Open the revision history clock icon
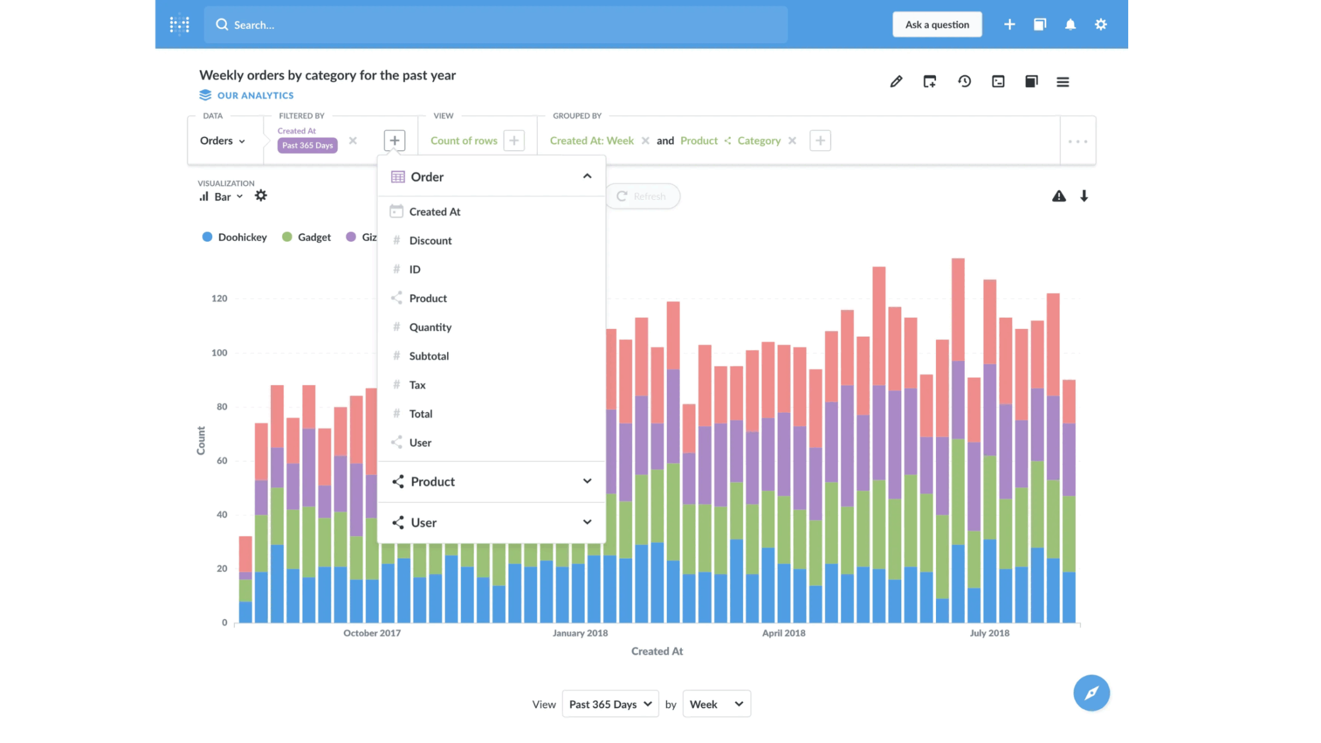 pos(964,81)
